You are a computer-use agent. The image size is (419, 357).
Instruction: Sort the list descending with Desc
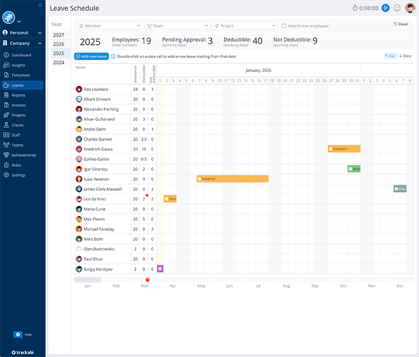pos(405,56)
